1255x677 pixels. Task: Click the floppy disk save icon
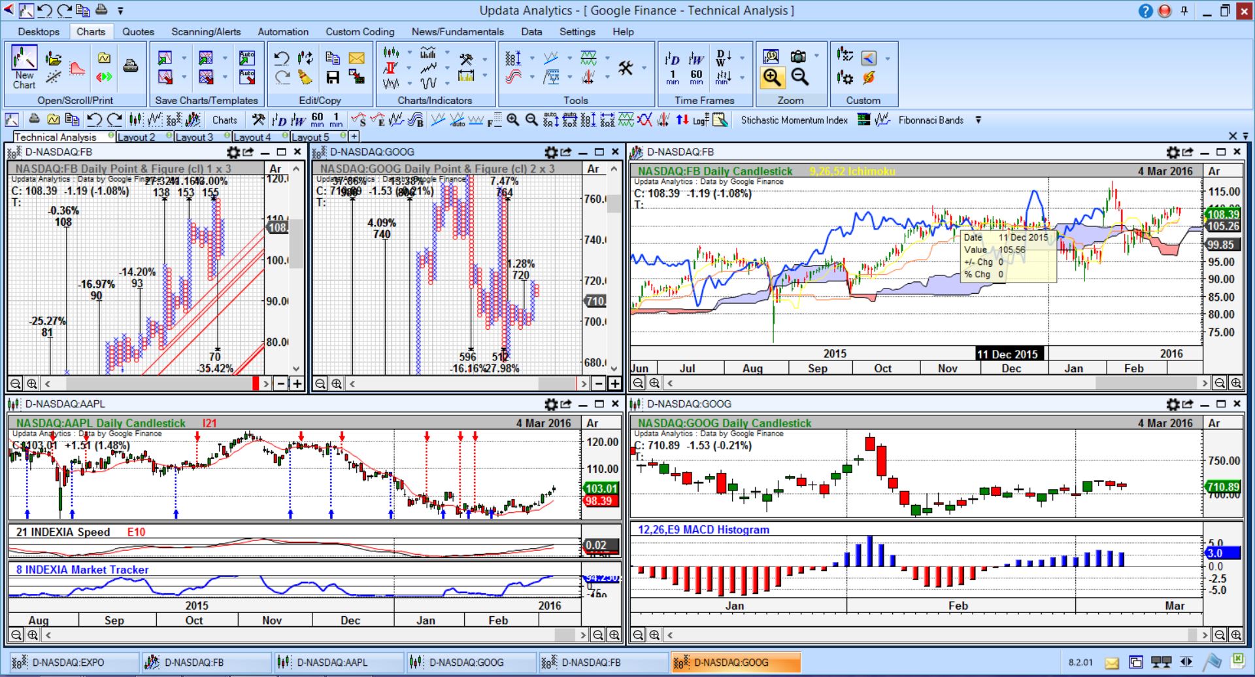pos(333,78)
